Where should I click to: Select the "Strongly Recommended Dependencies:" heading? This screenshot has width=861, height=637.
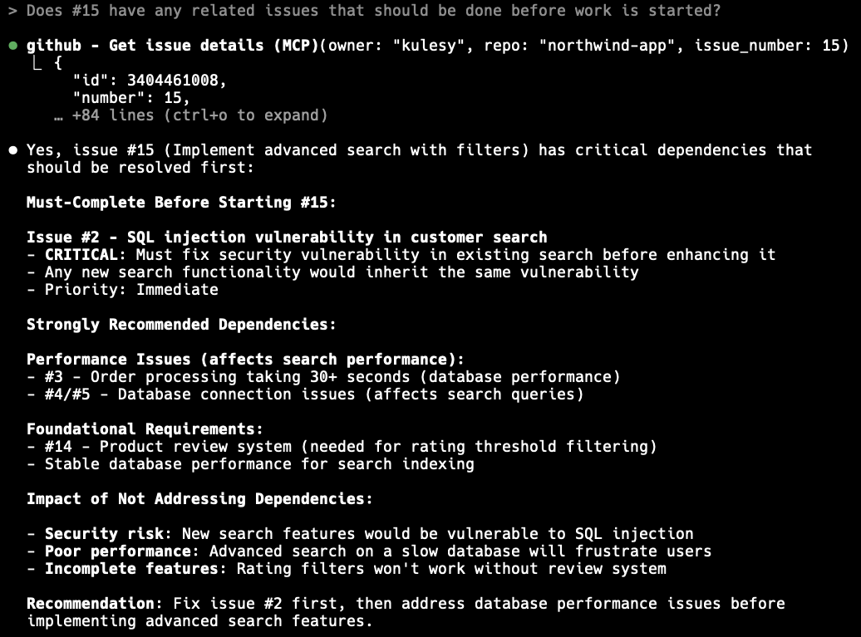tap(181, 325)
